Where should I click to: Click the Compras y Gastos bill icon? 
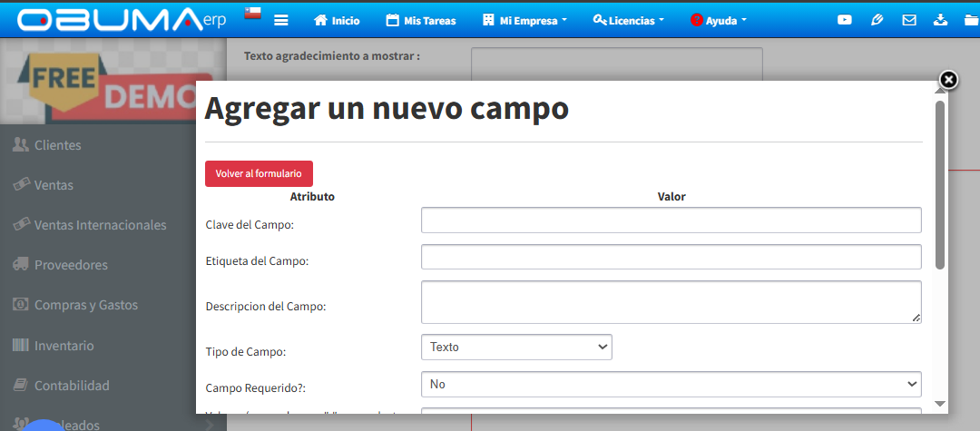point(21,305)
